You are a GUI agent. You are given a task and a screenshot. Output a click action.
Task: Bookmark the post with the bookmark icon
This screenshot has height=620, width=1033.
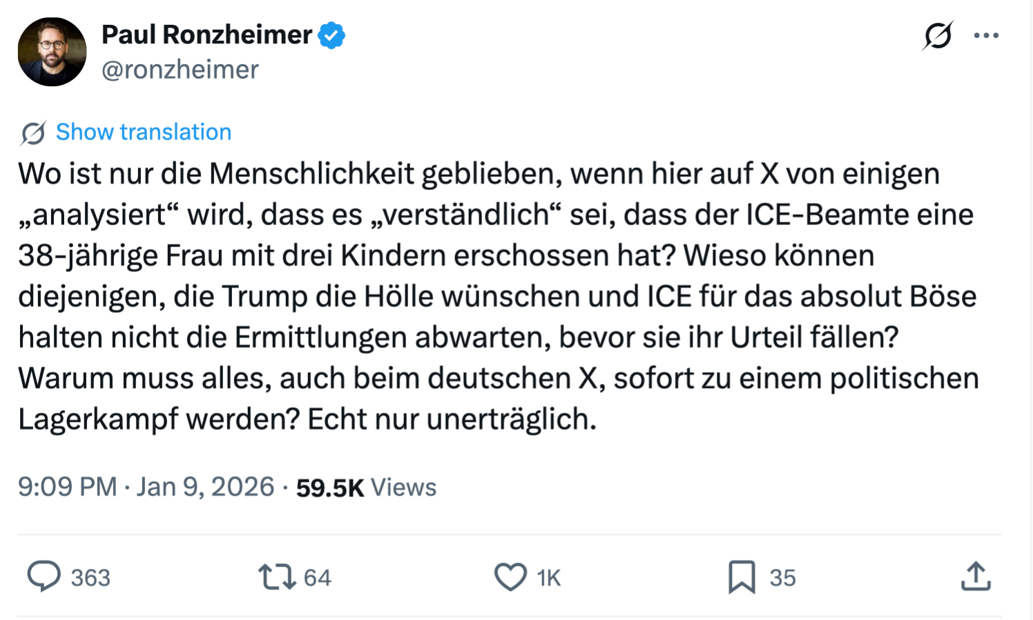[x=742, y=577]
